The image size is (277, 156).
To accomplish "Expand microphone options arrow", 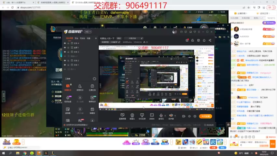I will click(x=165, y=116).
